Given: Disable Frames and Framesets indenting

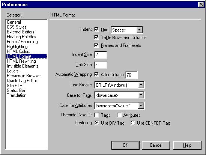Looking at the screenshot, I should (x=96, y=45).
